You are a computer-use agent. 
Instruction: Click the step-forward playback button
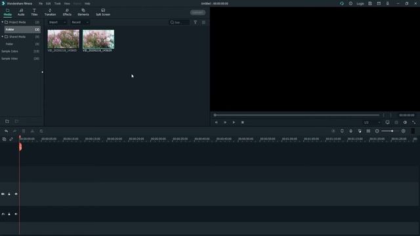225,123
